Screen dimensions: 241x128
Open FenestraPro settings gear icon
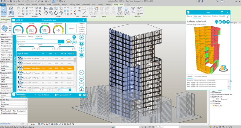84,95
